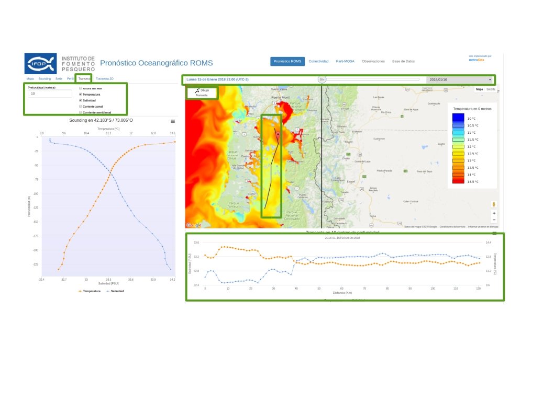Image resolution: width=554 pixels, height=415 pixels.
Task: Open the Transecta-2D tab
Action: (x=105, y=78)
